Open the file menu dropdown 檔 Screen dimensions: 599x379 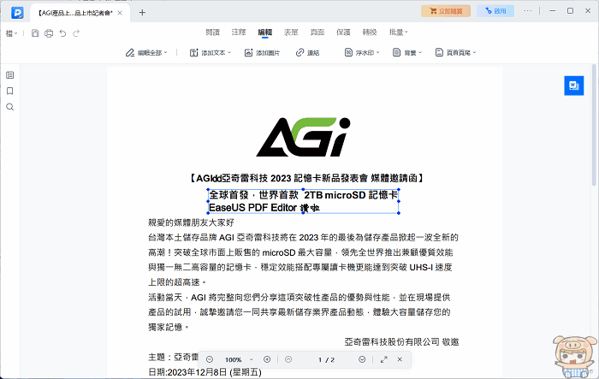(11, 33)
